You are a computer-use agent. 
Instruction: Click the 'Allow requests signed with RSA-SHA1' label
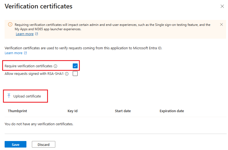coord(34,74)
